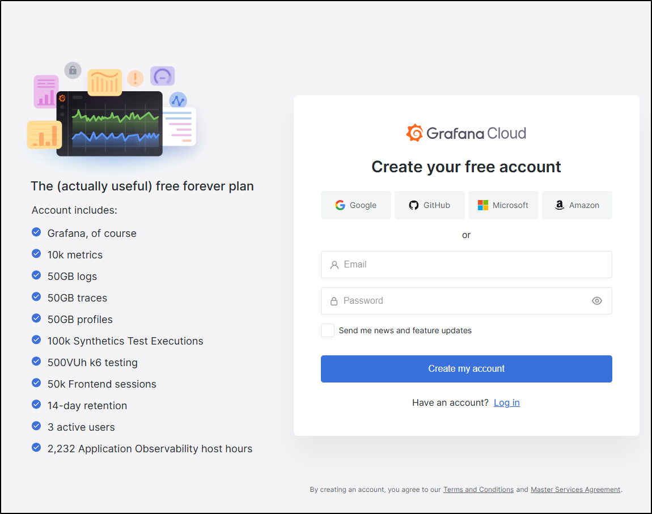This screenshot has width=652, height=514.
Task: Click the GitHub octocat icon
Action: coord(414,205)
